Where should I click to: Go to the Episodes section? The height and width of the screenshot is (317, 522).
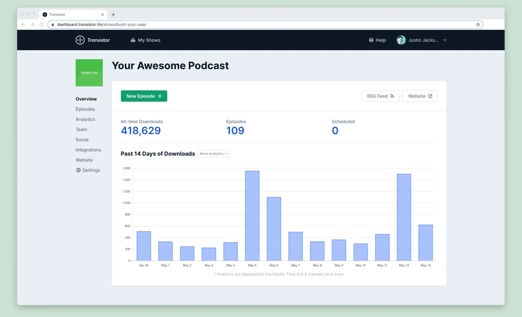(x=85, y=109)
